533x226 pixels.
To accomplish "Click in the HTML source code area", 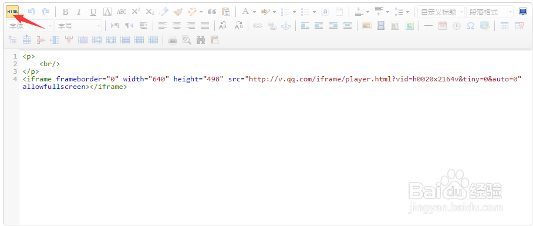I will [x=276, y=137].
